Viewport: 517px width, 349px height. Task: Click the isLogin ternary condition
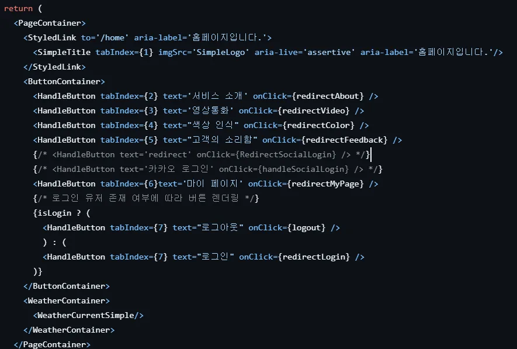(x=54, y=213)
